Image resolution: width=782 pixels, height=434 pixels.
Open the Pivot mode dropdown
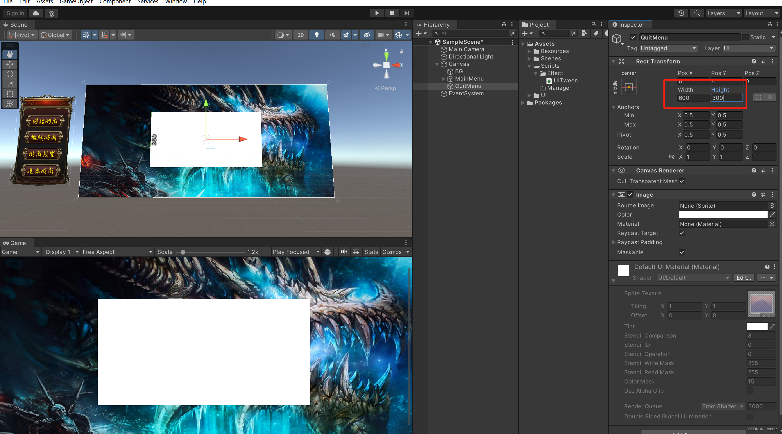pyautogui.click(x=22, y=35)
